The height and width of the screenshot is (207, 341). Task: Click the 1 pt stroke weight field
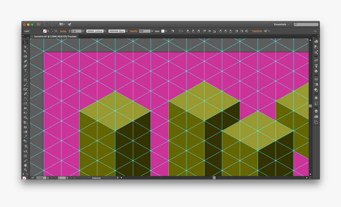click(x=77, y=31)
